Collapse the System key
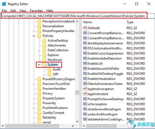 [x=39, y=65]
